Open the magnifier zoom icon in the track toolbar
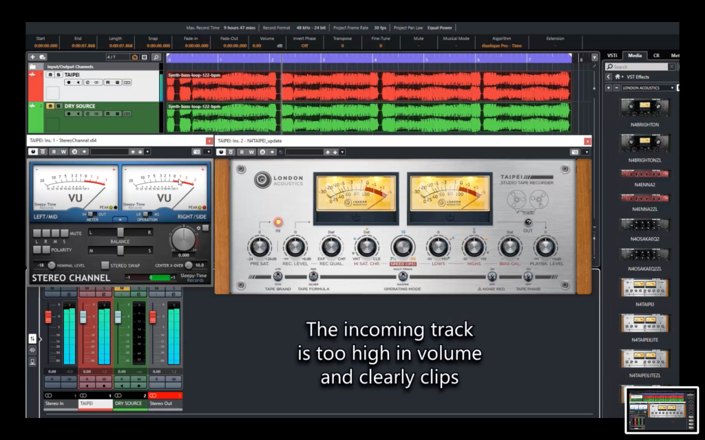705x440 pixels. (156, 57)
